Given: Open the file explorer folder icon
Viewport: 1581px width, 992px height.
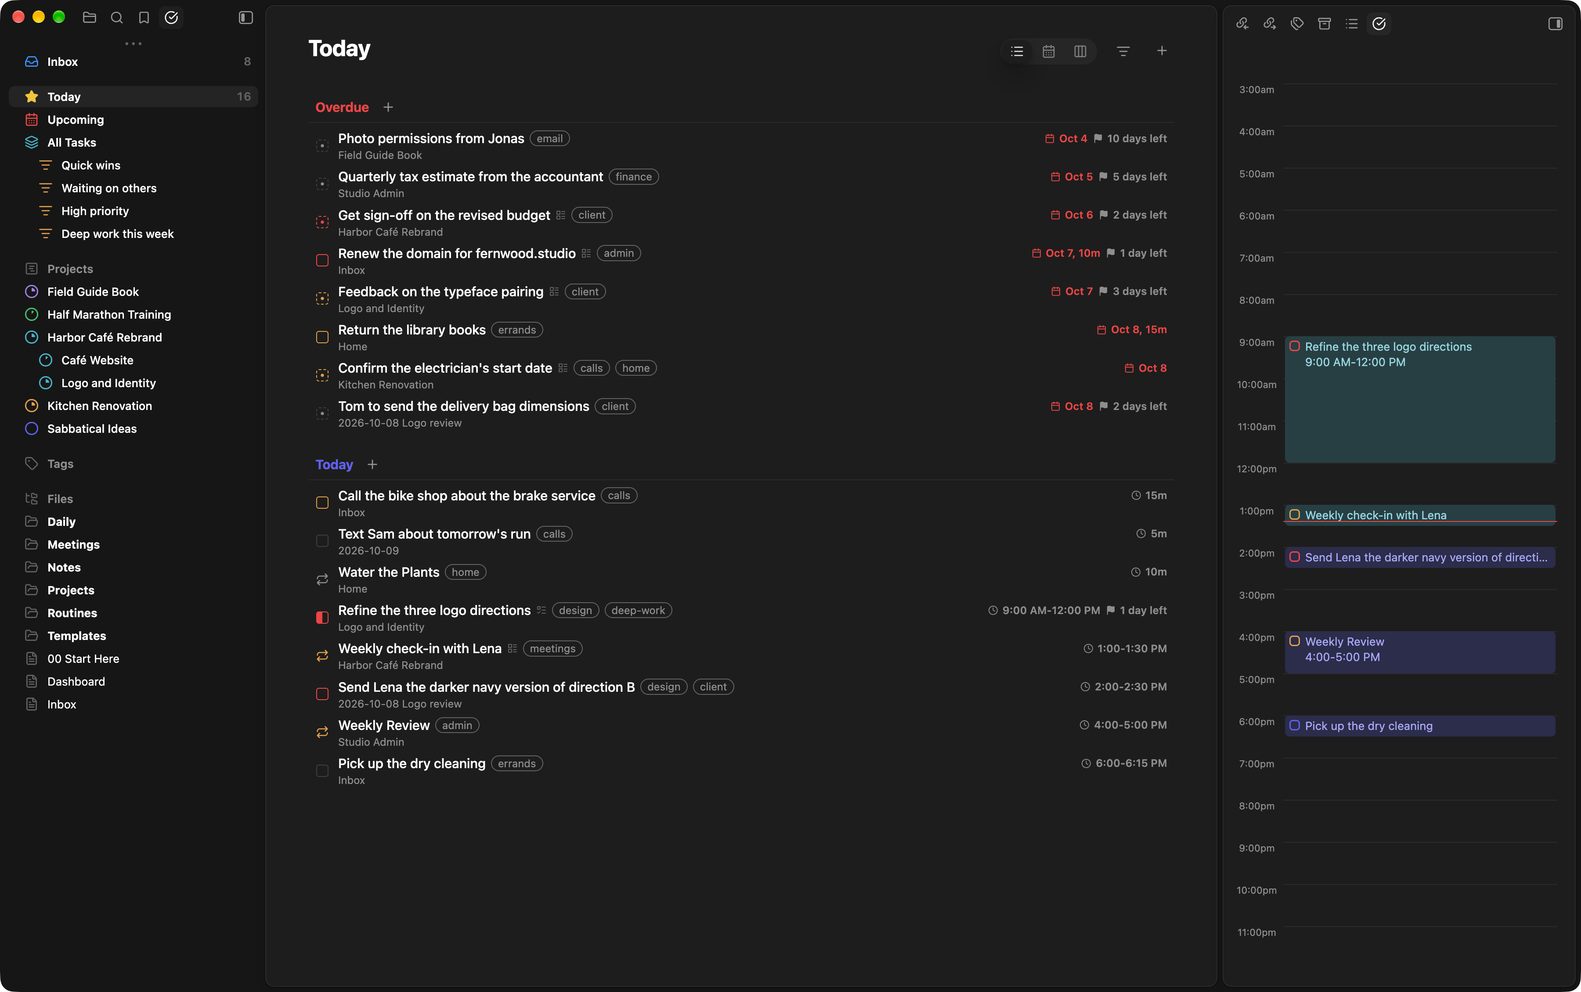Looking at the screenshot, I should point(89,18).
